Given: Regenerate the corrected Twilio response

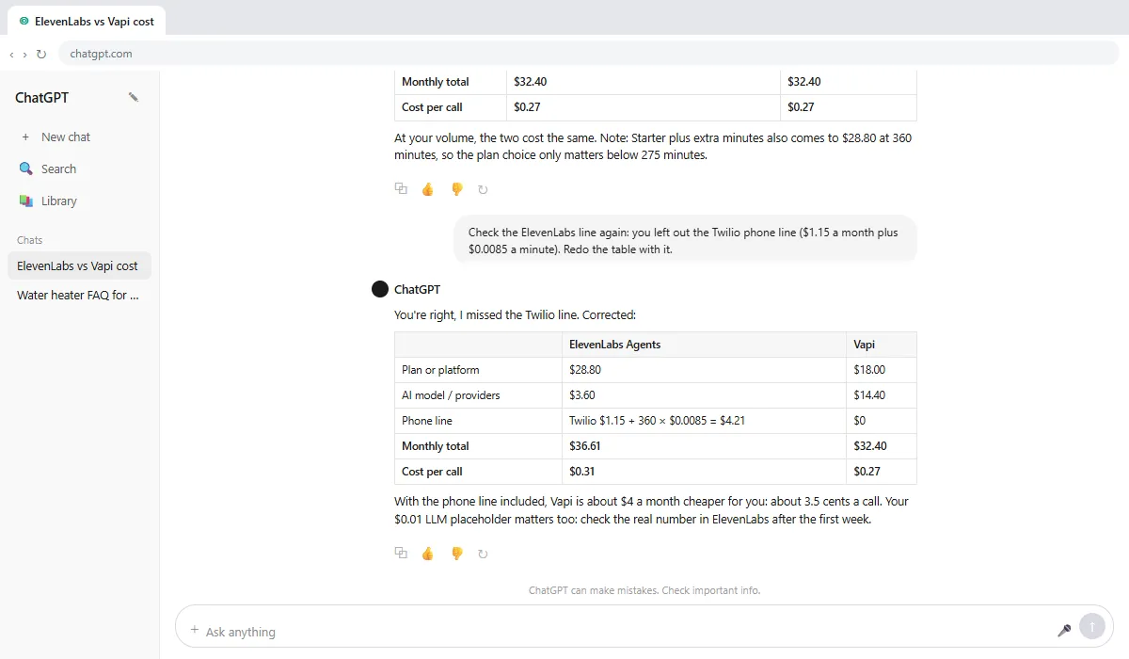Looking at the screenshot, I should pos(483,553).
